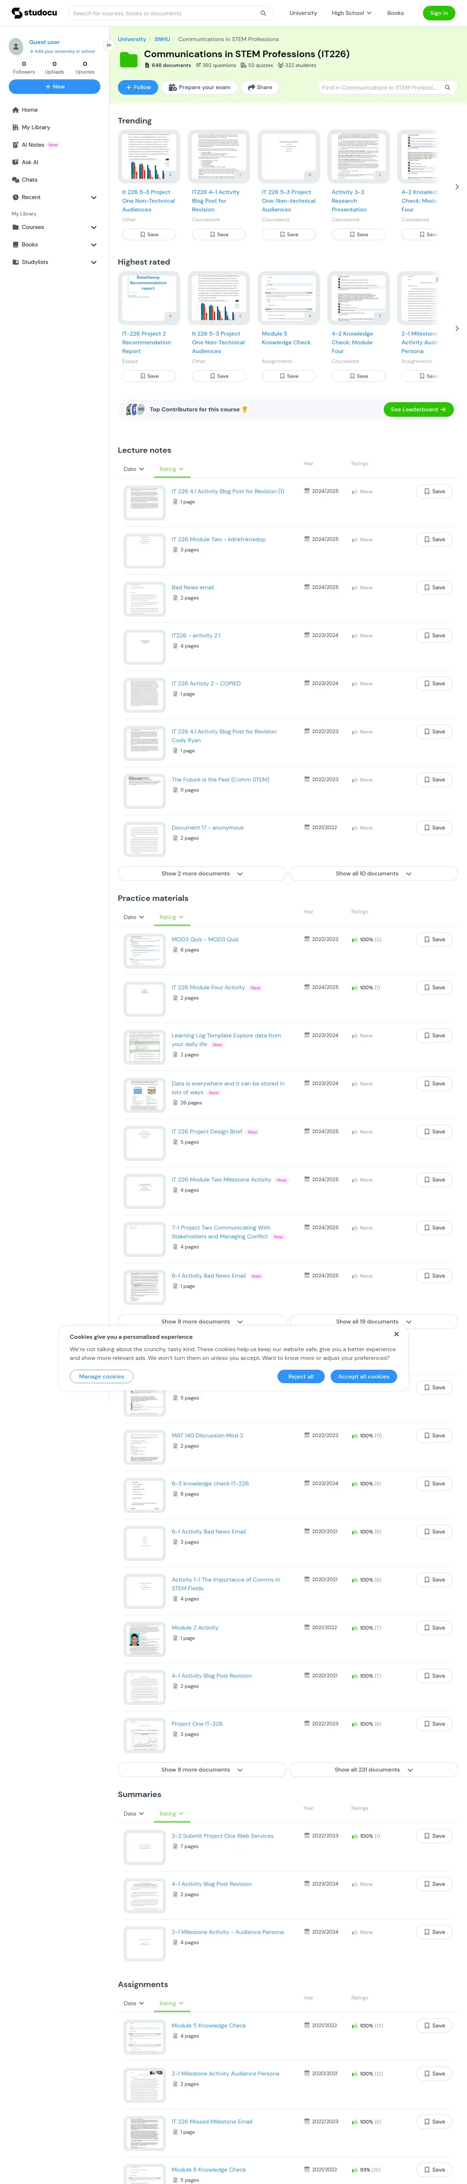
Task: Click the Find in Communications search field
Action: pyautogui.click(x=380, y=87)
